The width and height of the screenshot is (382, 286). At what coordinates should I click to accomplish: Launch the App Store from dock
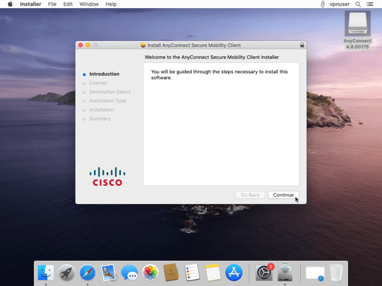234,273
